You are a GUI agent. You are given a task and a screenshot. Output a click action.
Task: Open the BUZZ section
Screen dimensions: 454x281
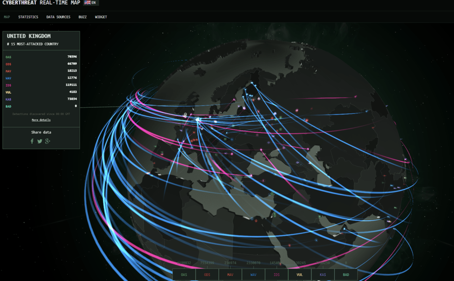(82, 17)
